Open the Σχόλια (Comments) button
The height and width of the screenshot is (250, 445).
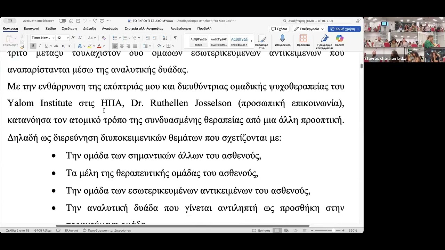coord(280,29)
